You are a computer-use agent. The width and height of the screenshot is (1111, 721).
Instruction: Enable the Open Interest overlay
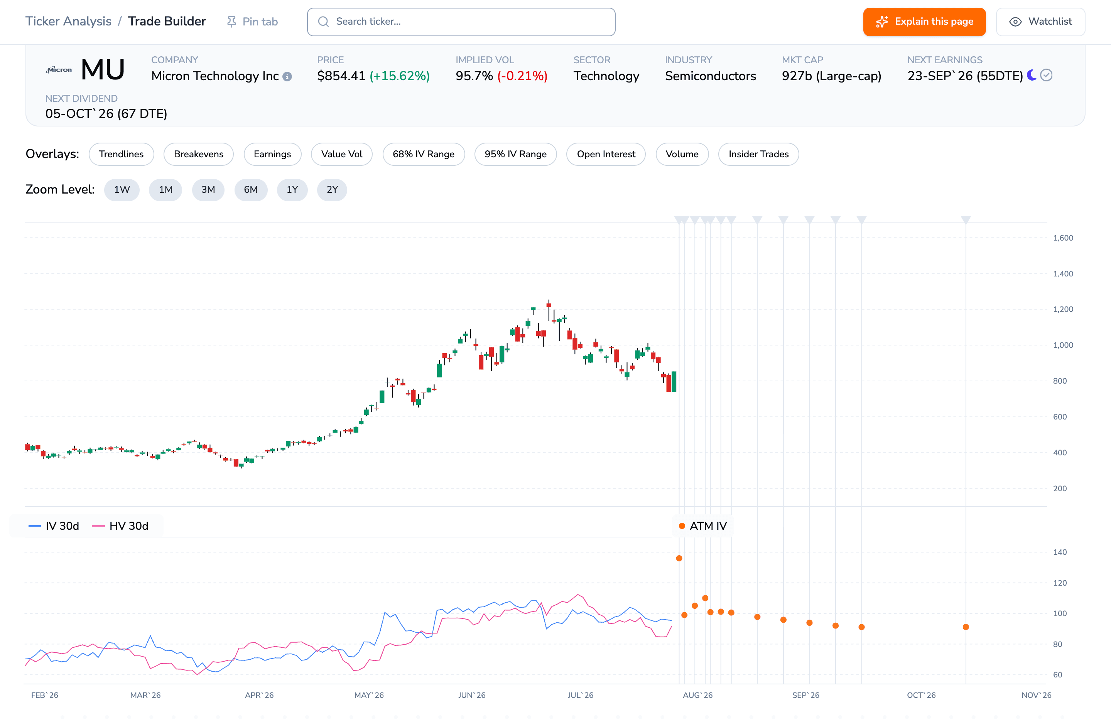606,154
